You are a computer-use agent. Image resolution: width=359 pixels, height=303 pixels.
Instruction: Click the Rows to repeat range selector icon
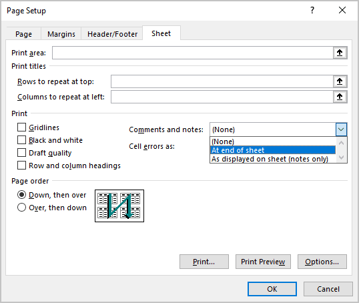(340, 81)
